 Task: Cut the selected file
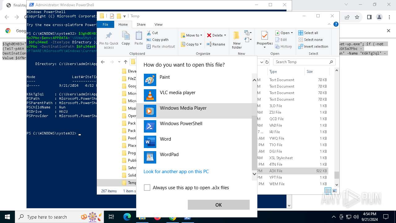coord(152,33)
